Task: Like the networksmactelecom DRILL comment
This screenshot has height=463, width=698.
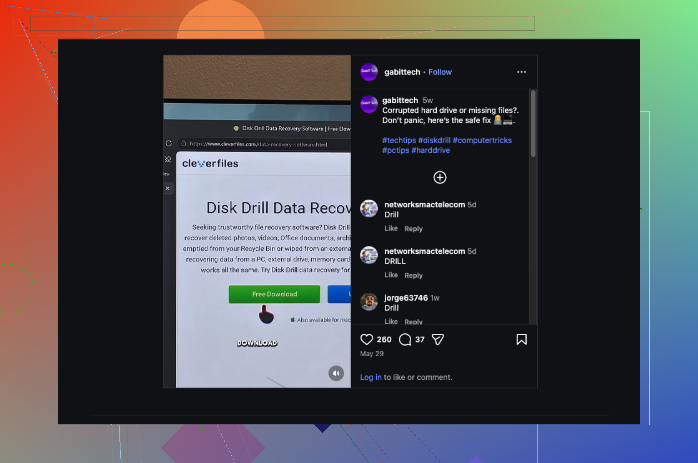Action: pyautogui.click(x=391, y=275)
